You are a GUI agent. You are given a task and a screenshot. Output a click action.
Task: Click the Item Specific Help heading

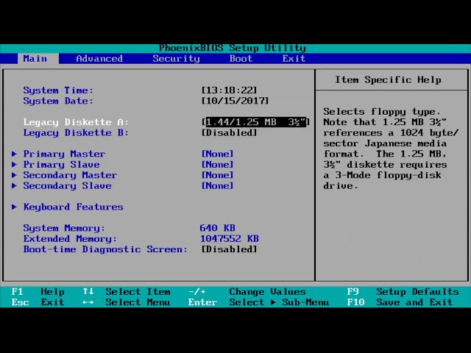(388, 80)
